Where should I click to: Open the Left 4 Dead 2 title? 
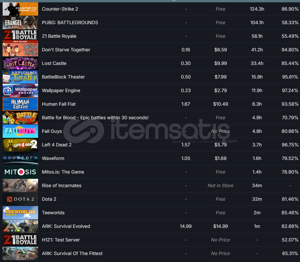pyautogui.click(x=57, y=145)
